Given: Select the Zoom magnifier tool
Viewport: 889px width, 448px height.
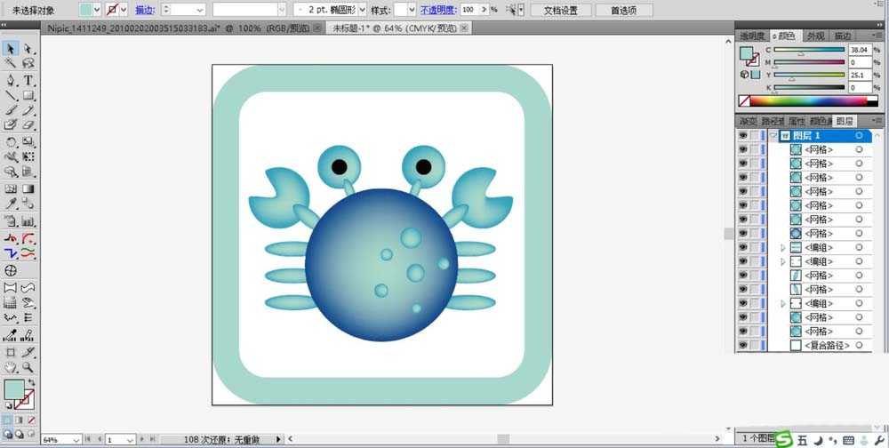Looking at the screenshot, I should tap(28, 367).
